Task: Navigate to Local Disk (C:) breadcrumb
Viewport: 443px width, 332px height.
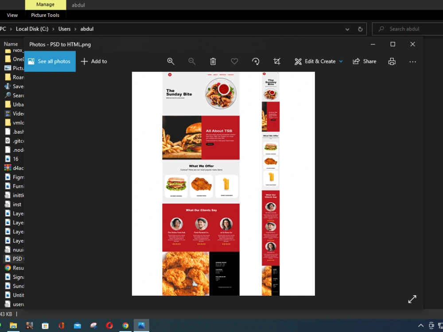Action: pos(32,29)
